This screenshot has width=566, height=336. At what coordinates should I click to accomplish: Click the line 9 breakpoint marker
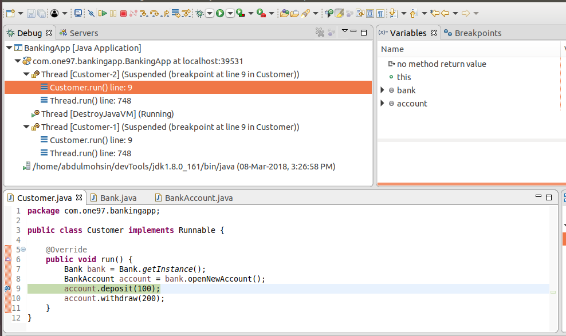[x=7, y=288]
